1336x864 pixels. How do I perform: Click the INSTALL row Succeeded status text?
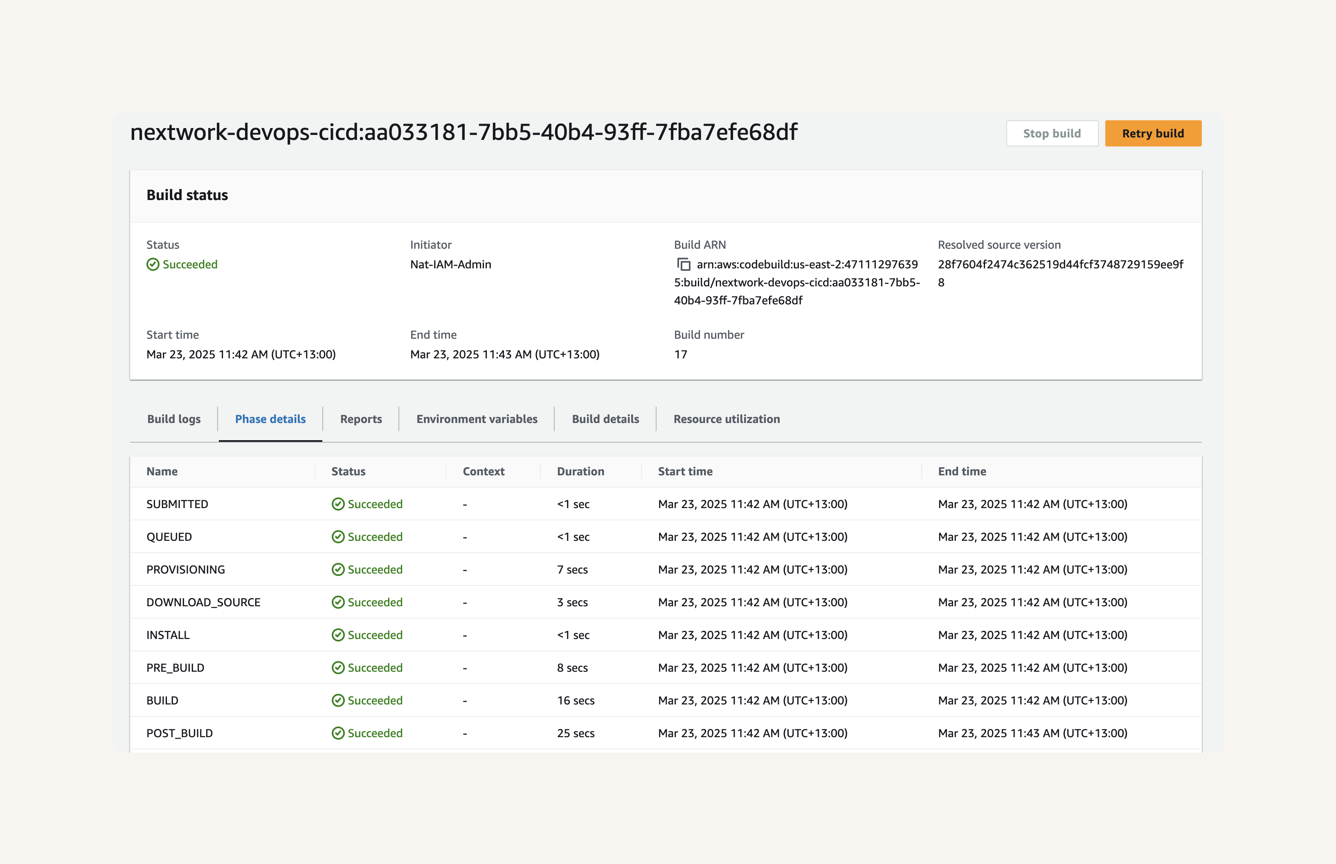click(x=375, y=635)
